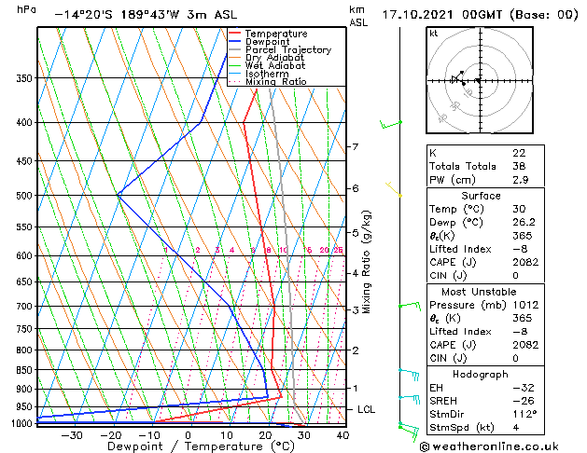Screen dimensions: 587x453
Task: Click the StmSpd (kt) value 4
Action: coord(516,428)
